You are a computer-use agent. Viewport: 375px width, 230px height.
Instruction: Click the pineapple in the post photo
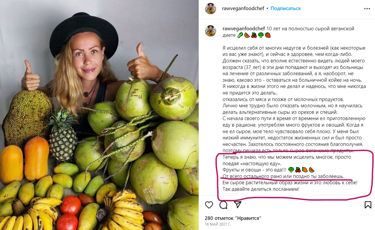pos(63,135)
